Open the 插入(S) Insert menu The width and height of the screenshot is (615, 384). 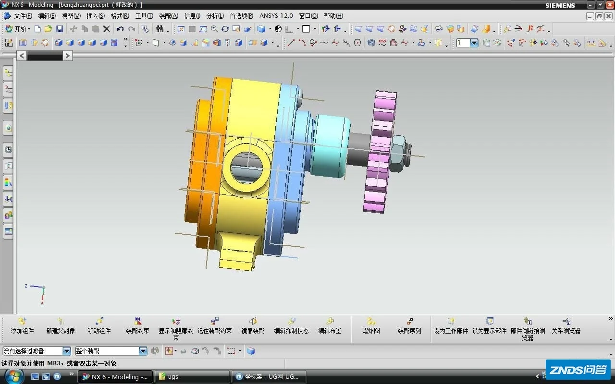[x=95, y=16]
